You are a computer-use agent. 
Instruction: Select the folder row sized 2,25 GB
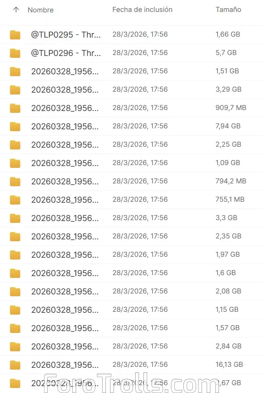tap(131, 144)
